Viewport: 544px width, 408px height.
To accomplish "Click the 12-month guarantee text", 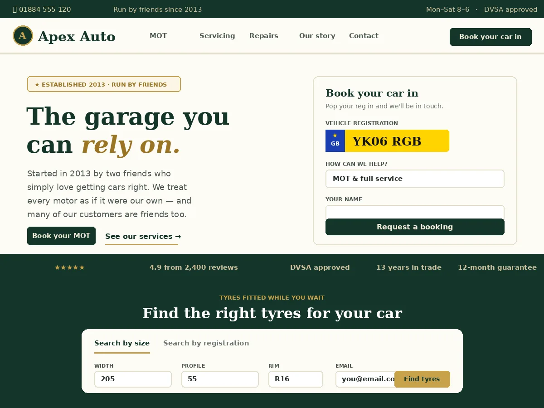I will click(497, 267).
